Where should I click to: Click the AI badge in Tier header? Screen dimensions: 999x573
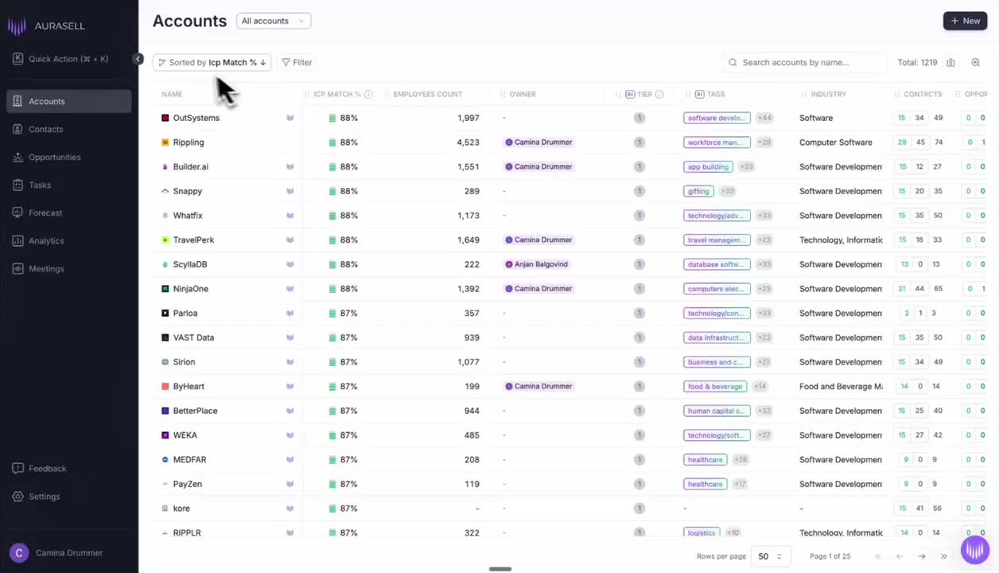point(630,94)
